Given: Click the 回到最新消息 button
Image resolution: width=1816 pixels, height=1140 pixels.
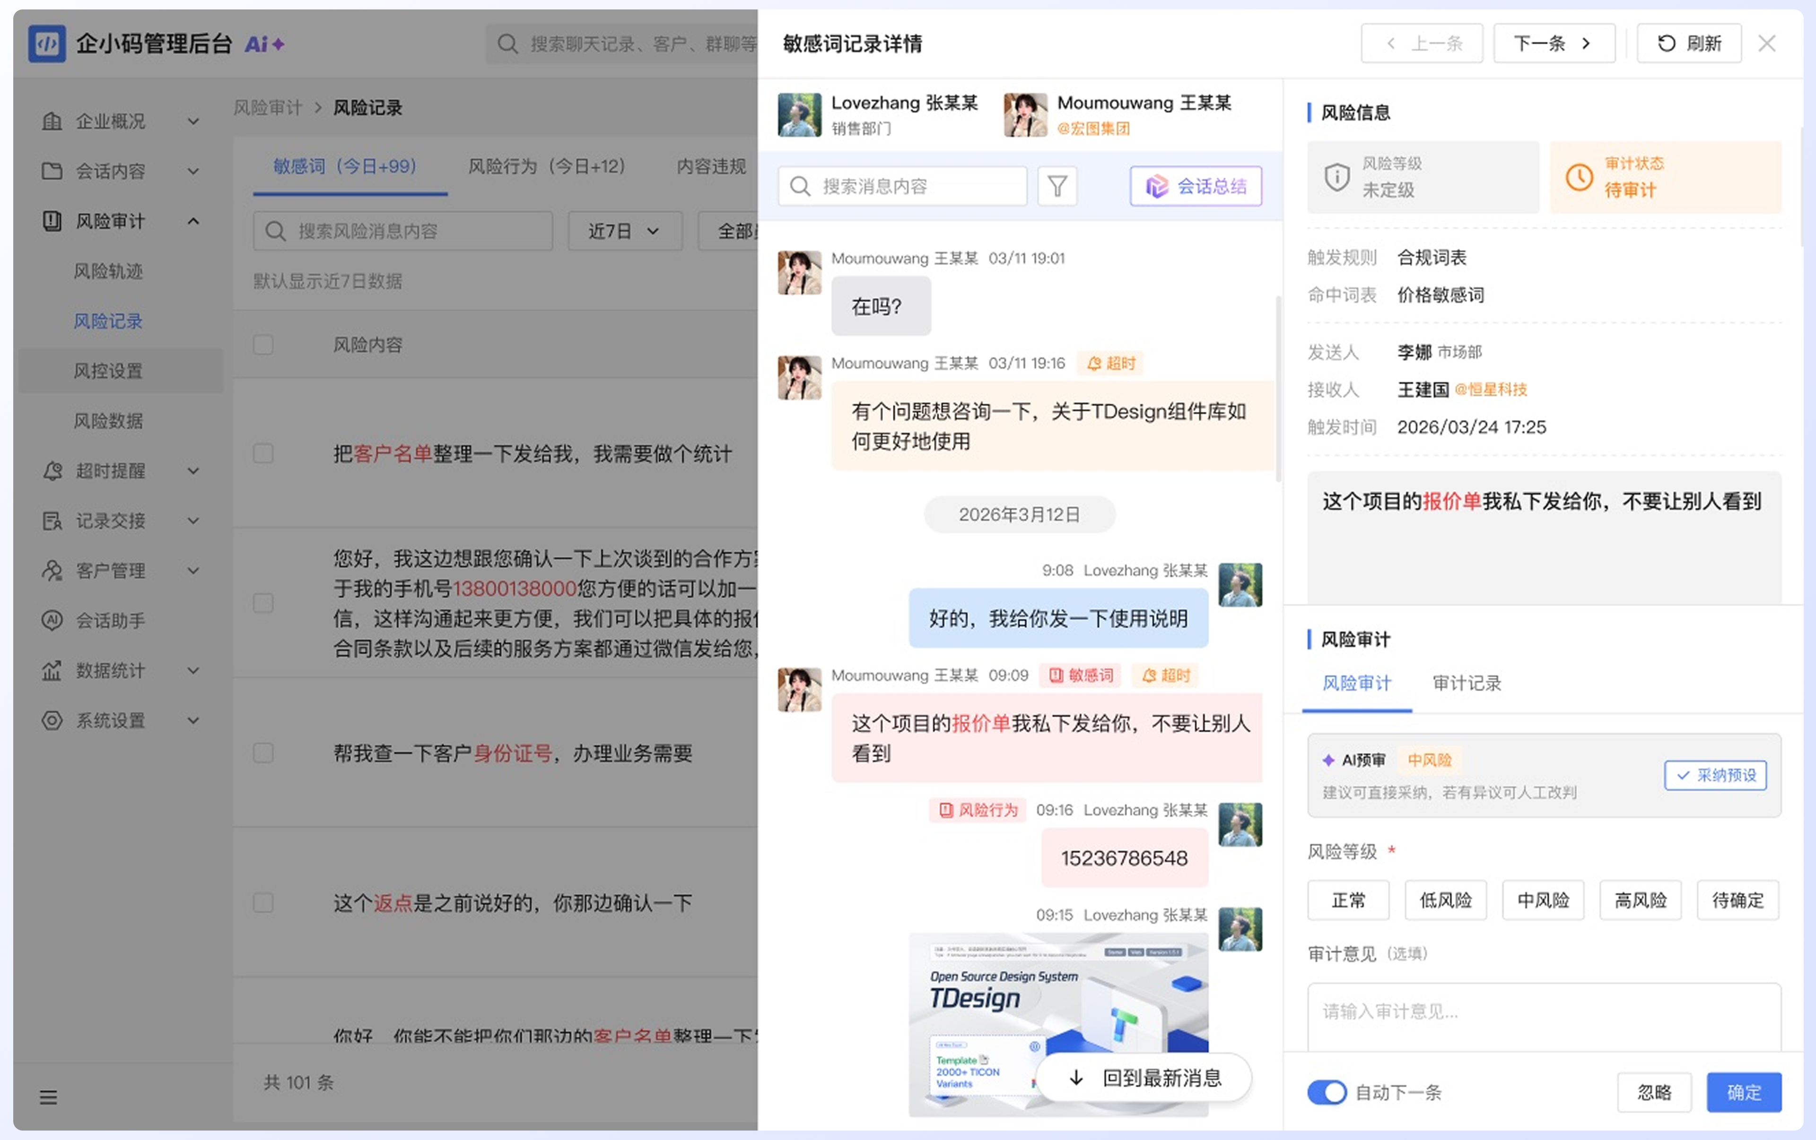Looking at the screenshot, I should (x=1144, y=1078).
